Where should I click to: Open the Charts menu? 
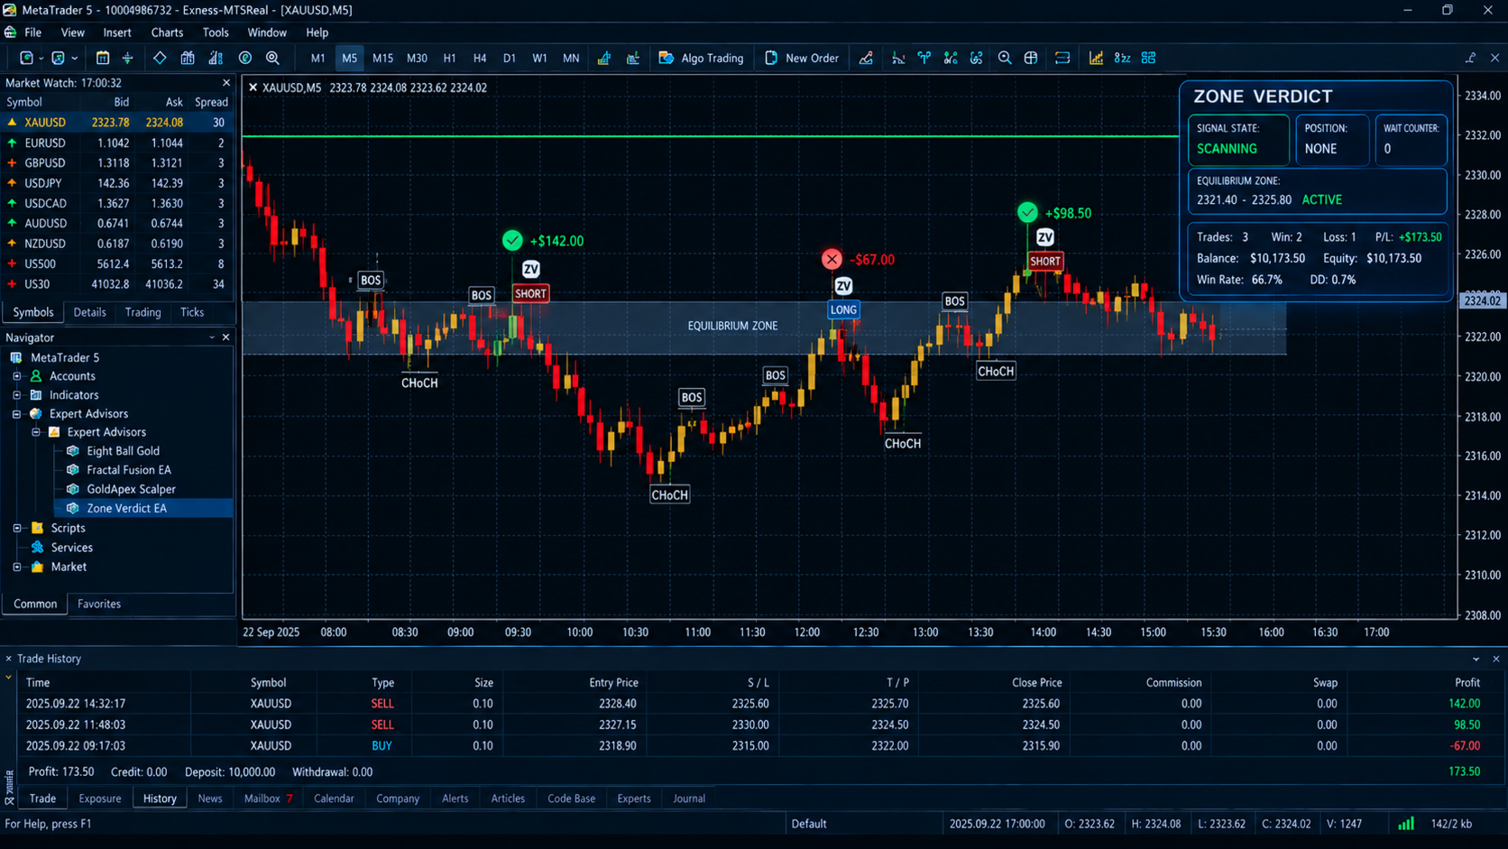tap(167, 32)
